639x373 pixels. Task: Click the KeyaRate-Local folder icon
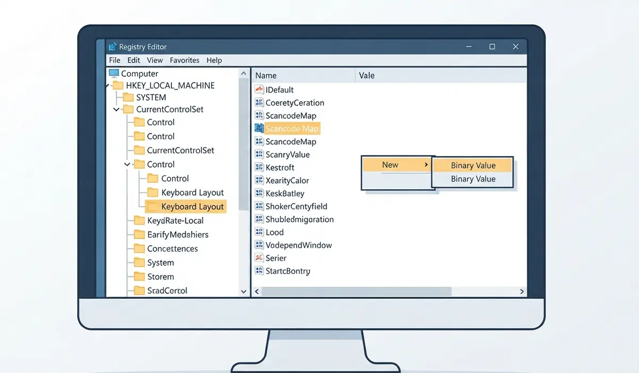[140, 220]
